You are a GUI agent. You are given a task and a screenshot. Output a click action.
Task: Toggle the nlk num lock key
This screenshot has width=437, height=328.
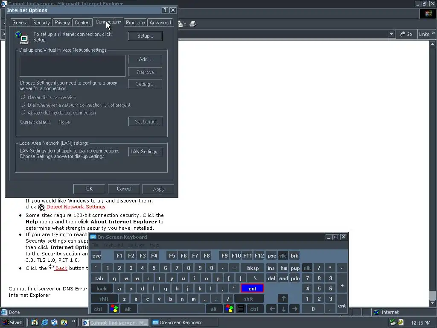pyautogui.click(x=307, y=268)
